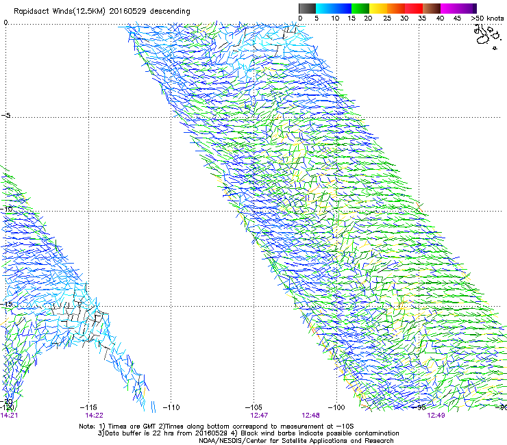Click the NOAA/NESDIS credit line
507x445 pixels.
point(296,440)
